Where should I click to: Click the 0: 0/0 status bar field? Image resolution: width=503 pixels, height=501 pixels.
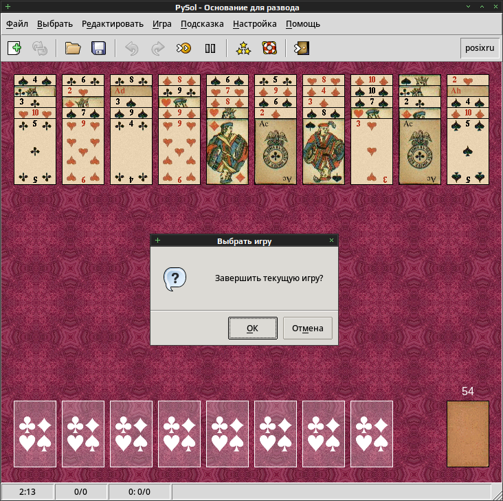click(x=139, y=491)
